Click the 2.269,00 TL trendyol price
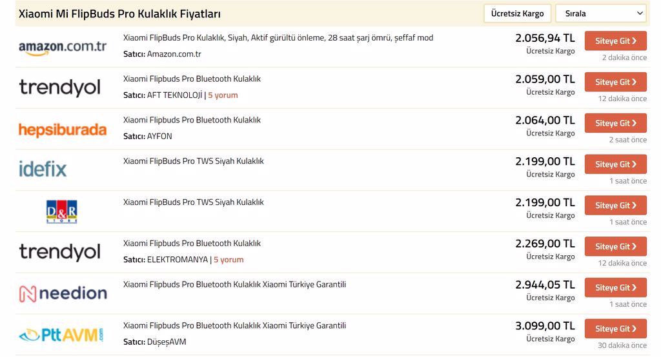The image size is (661, 357). [545, 244]
